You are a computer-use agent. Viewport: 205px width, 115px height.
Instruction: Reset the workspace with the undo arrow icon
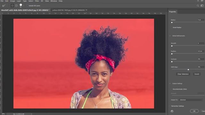coord(172,111)
